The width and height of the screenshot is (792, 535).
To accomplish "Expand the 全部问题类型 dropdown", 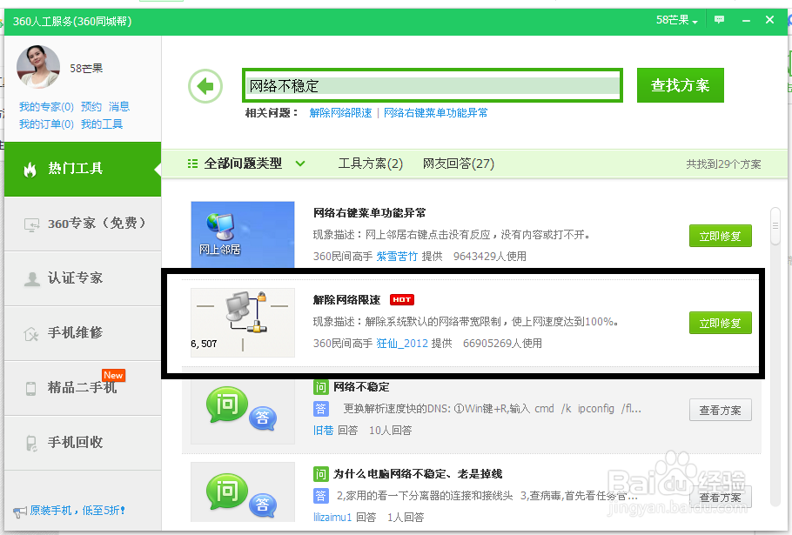I will coord(246,164).
